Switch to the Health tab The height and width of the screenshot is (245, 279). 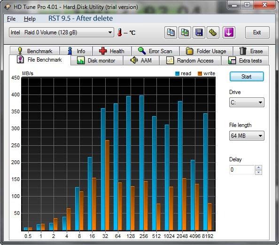pyautogui.click(x=112, y=51)
